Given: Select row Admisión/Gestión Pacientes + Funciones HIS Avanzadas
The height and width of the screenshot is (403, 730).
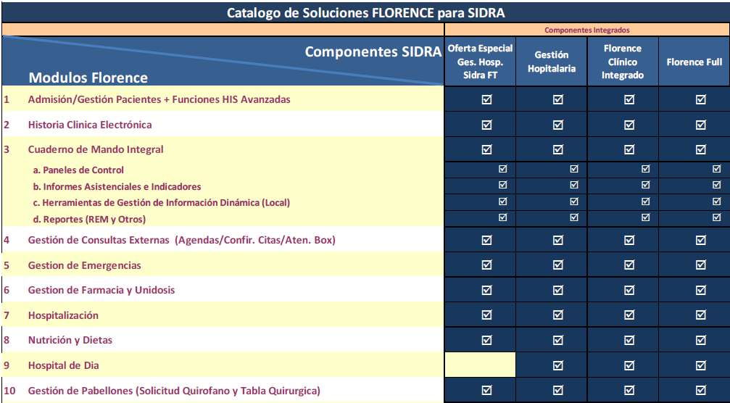Looking at the screenshot, I should (223, 99).
